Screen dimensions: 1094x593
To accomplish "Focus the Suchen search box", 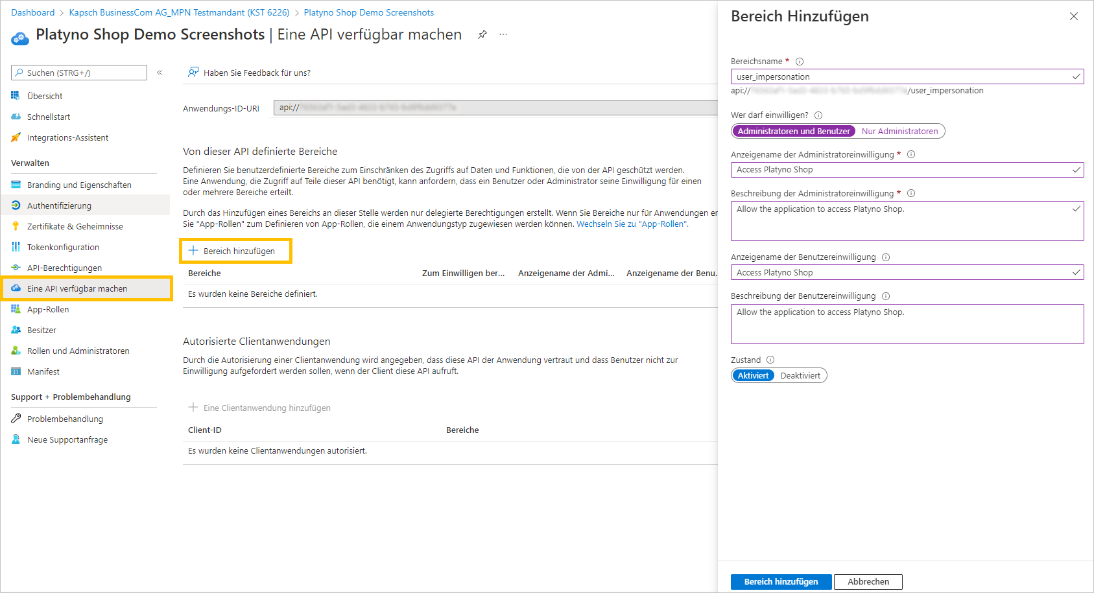I will pos(79,73).
